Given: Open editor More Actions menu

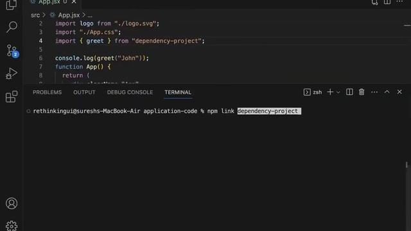Looking at the screenshot, I should coord(399,2).
